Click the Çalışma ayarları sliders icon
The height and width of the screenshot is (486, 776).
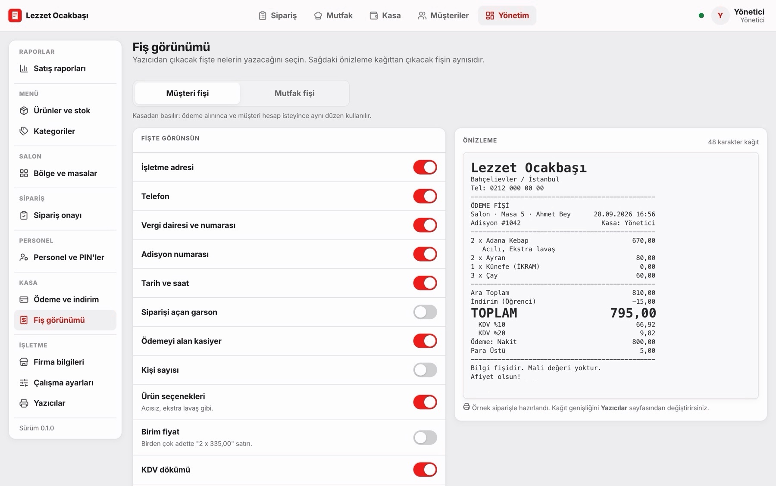tap(24, 383)
